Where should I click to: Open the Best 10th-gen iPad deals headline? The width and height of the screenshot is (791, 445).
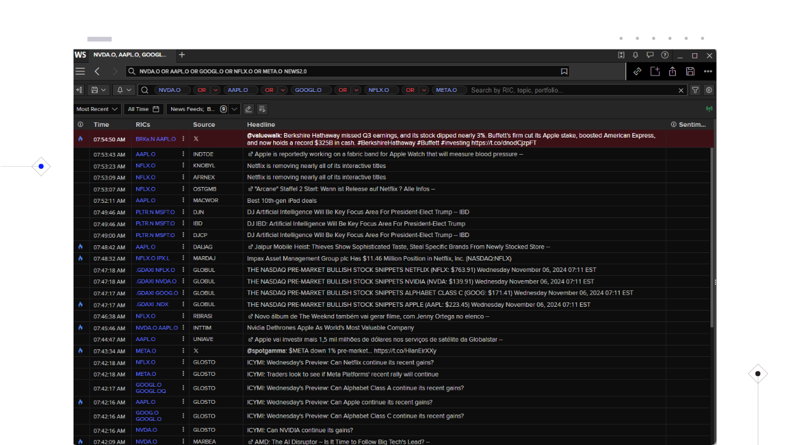click(x=281, y=200)
